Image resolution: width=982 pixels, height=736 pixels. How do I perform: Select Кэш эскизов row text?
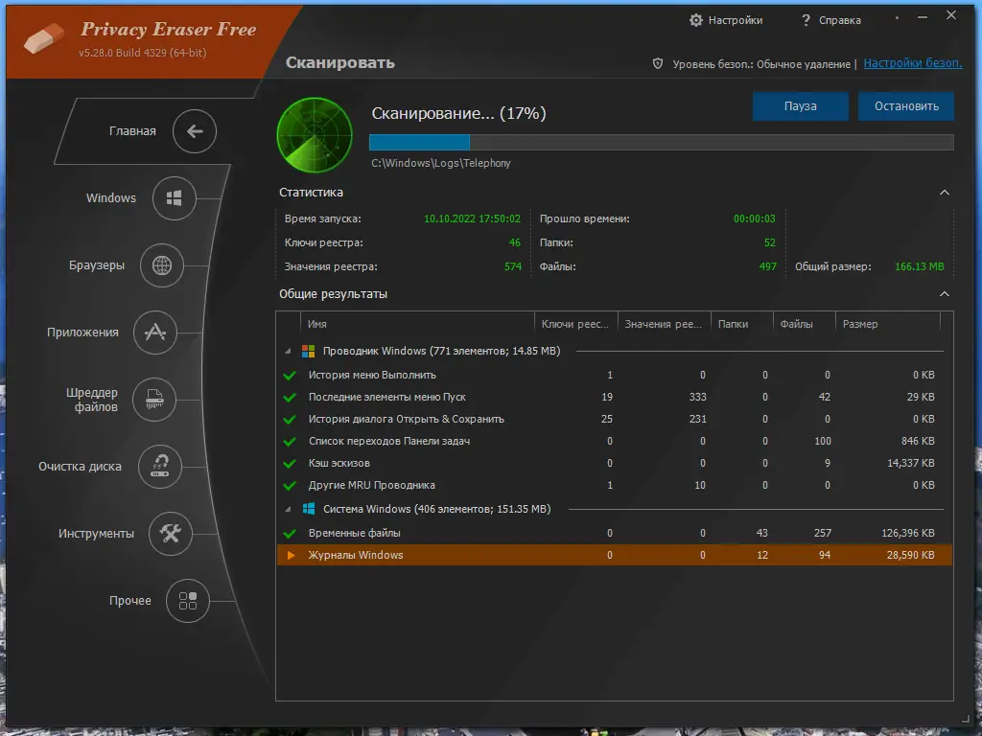[339, 463]
